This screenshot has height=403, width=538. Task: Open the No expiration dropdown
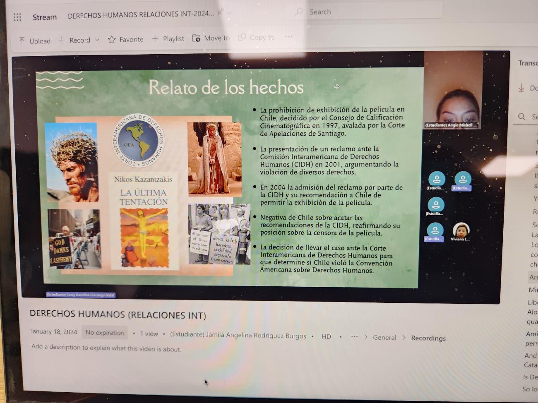[105, 332]
